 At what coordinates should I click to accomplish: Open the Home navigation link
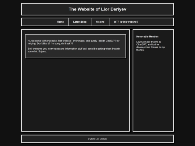(x=60, y=22)
